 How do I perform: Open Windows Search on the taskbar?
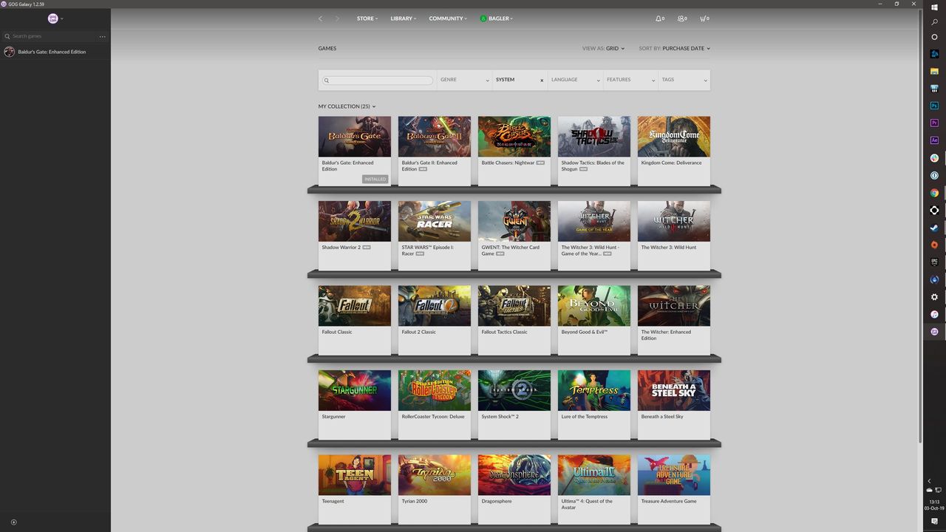tap(934, 22)
